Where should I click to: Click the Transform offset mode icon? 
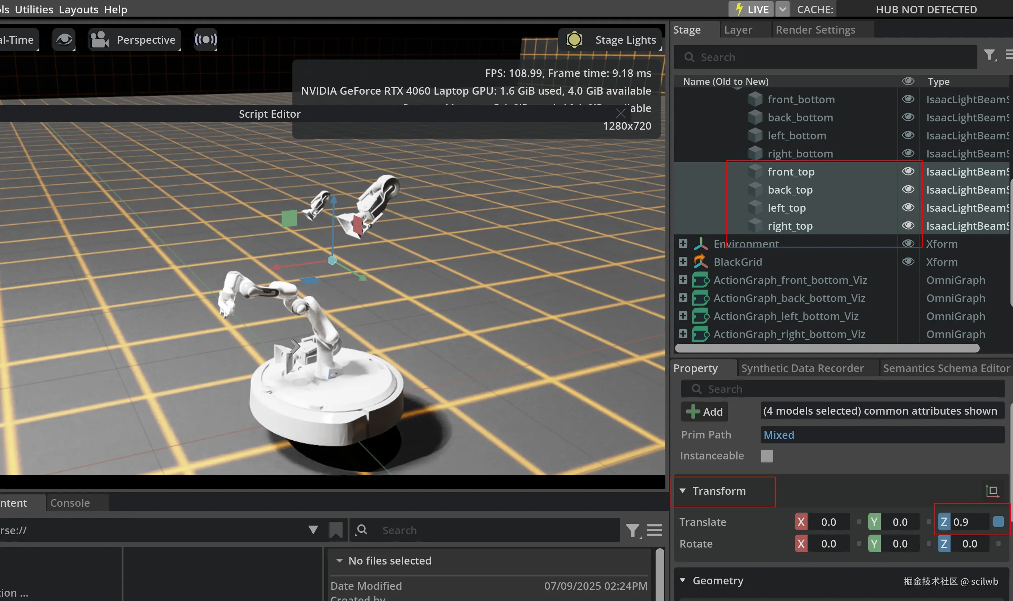[992, 491]
